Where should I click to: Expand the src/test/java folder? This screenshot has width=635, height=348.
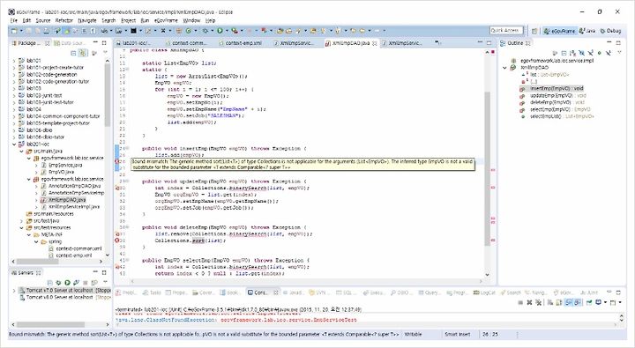[x=21, y=220]
